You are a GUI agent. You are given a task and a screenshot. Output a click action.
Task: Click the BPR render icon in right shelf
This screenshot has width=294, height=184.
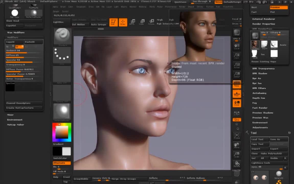tap(237, 32)
